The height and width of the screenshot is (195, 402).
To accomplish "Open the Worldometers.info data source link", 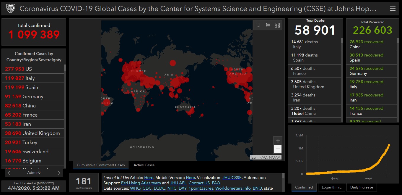I will pyautogui.click(x=233, y=188).
